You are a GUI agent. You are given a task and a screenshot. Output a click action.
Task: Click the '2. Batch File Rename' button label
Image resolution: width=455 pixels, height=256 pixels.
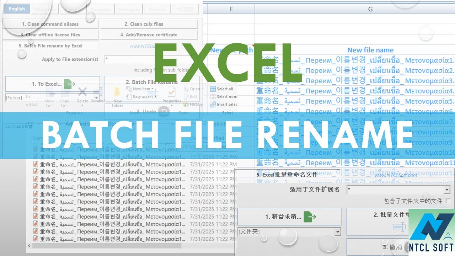[x=152, y=82]
